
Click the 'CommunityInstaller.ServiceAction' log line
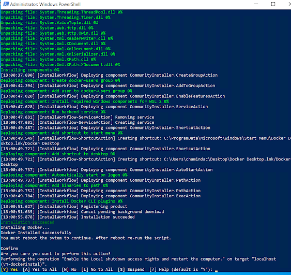coord(104,107)
